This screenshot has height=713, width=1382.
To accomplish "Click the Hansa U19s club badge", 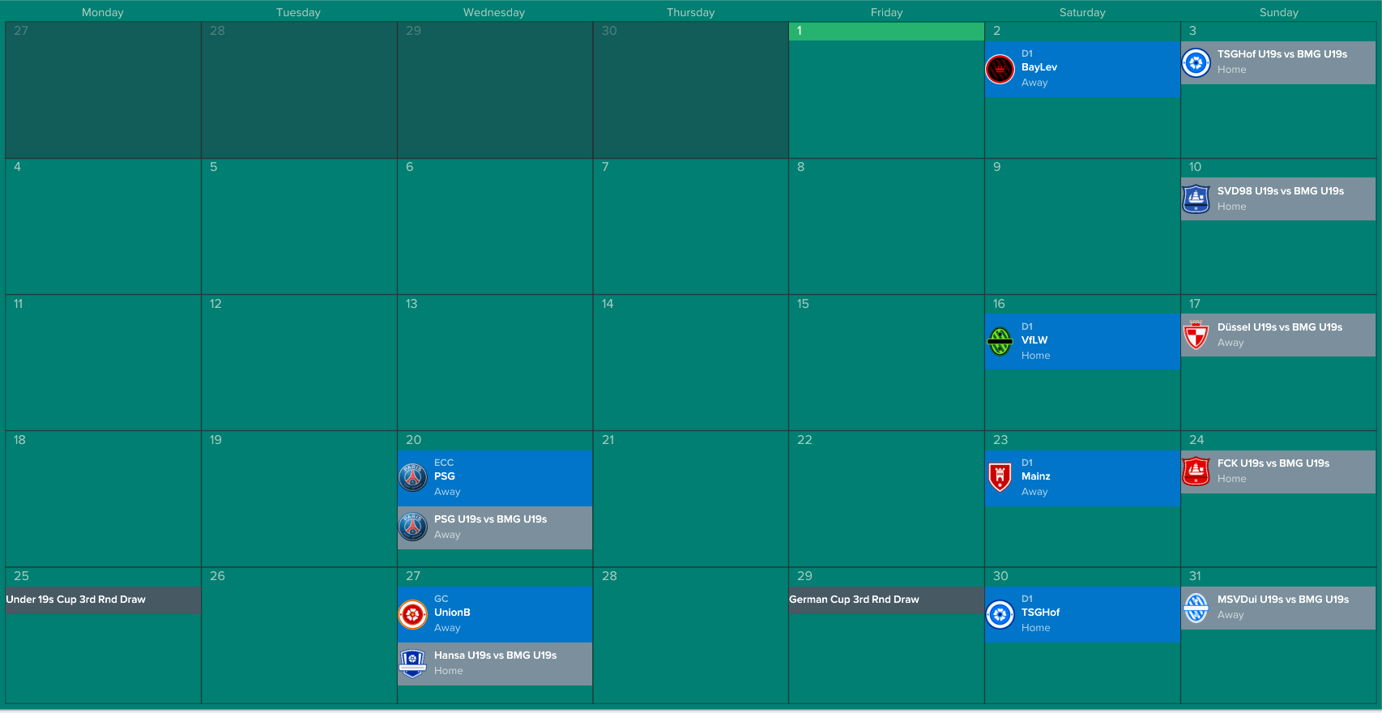I will click(413, 664).
